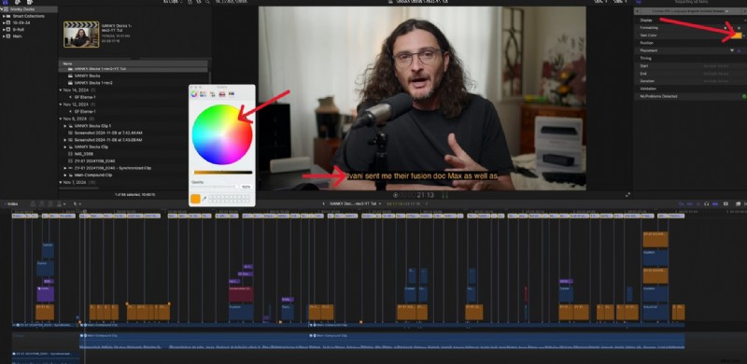Collapse the Nov 14, 2024 group
This screenshot has width=747, height=364.
61,90
